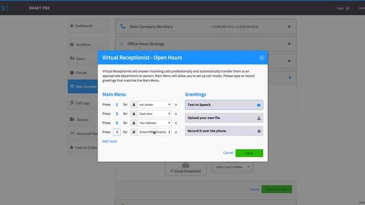The width and height of the screenshot is (365, 205).
Task: Click user icon beside Thor Odinson
Action: (134, 123)
